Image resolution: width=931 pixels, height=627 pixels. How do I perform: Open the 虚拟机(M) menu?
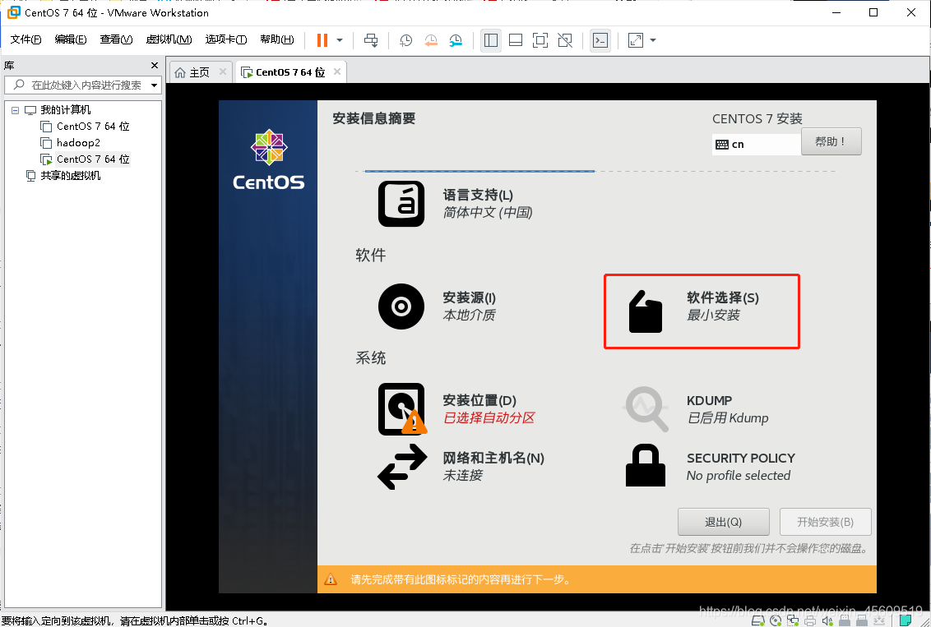coord(169,39)
